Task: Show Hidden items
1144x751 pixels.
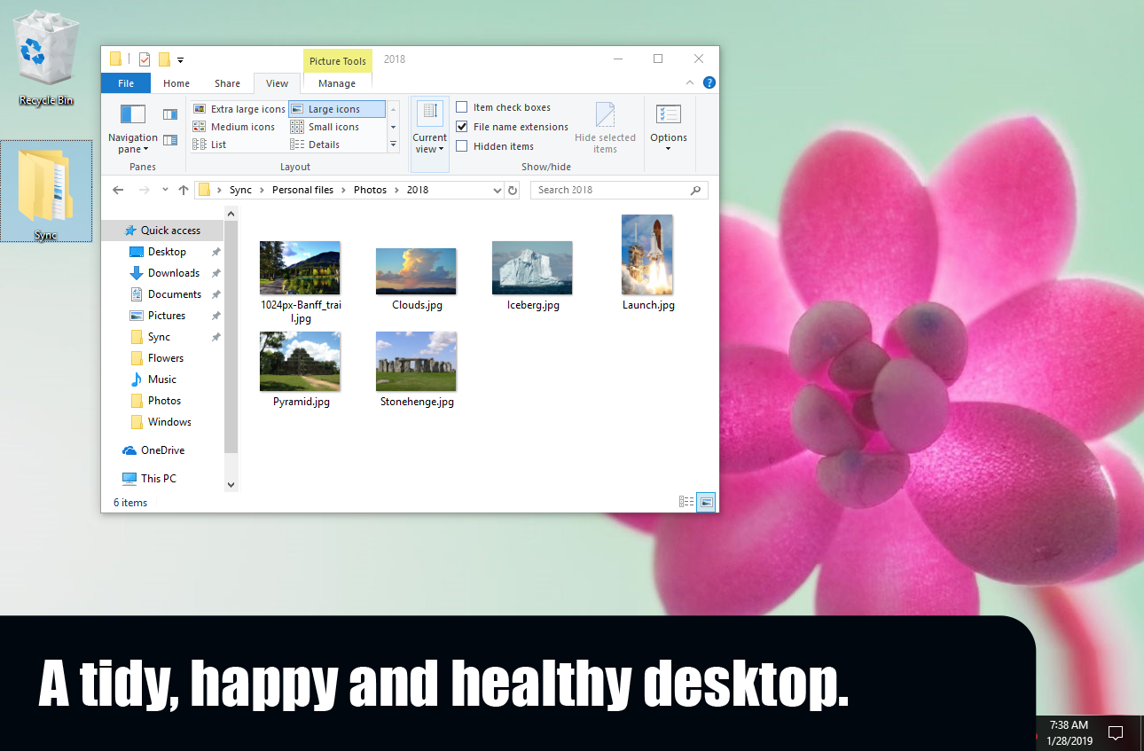Action: [x=462, y=145]
